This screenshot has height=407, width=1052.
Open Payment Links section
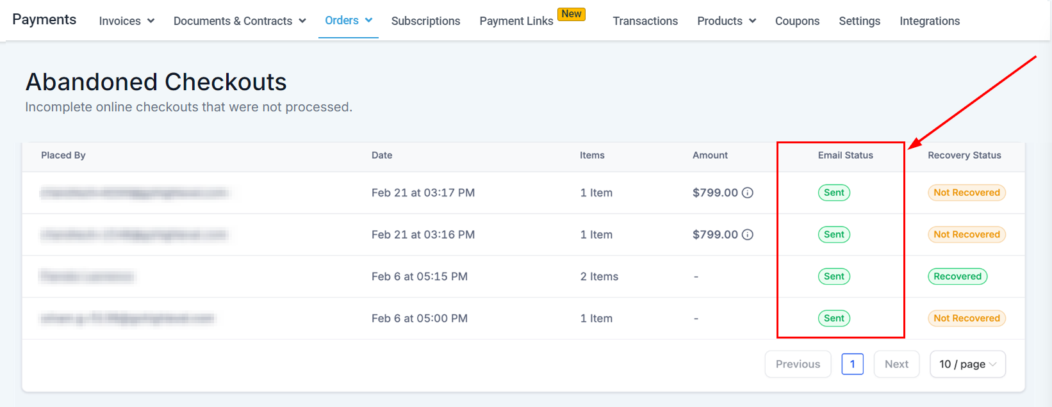516,21
